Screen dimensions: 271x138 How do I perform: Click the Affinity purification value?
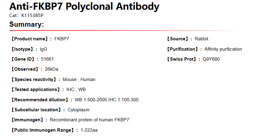click(223, 49)
